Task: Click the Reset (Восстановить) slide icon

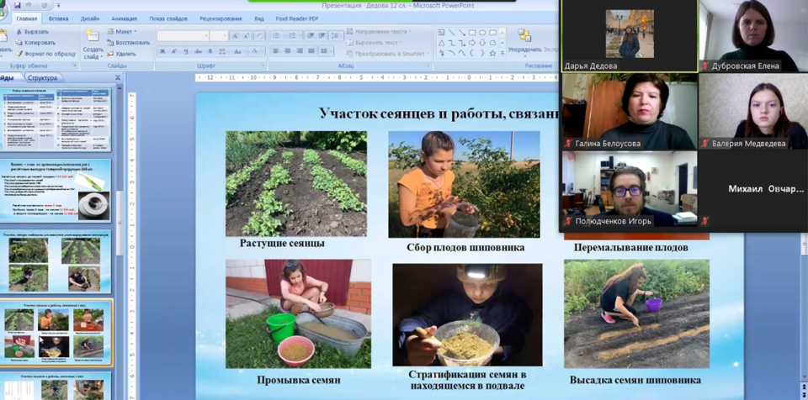Action: click(110, 43)
